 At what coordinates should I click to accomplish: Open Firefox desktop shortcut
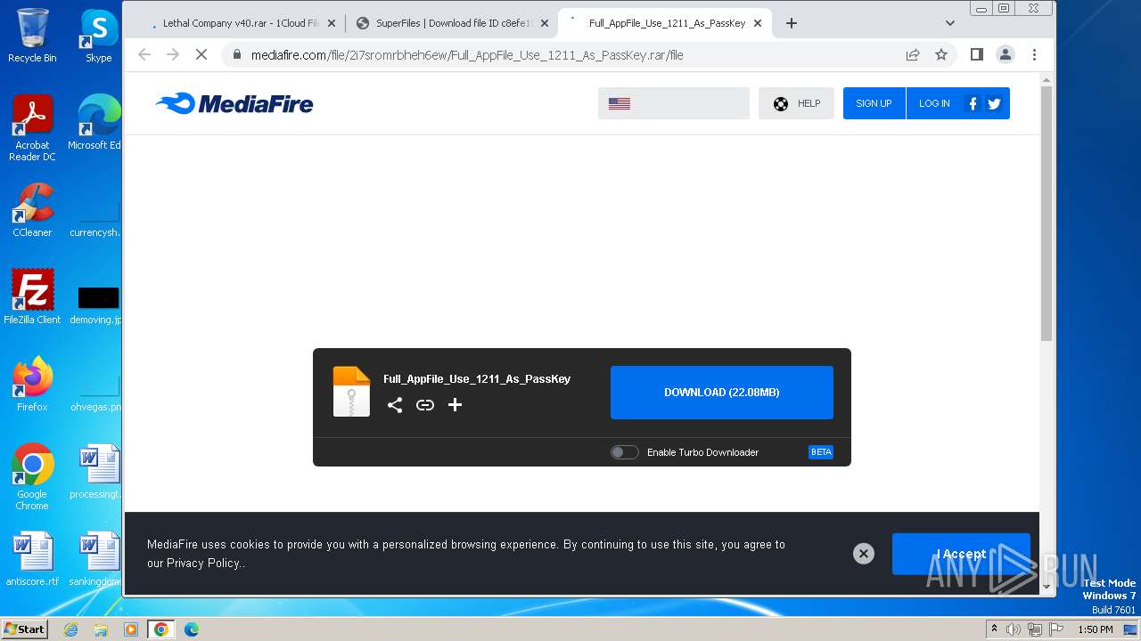coord(32,384)
